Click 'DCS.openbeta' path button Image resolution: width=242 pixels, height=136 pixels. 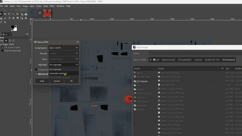[185, 60]
